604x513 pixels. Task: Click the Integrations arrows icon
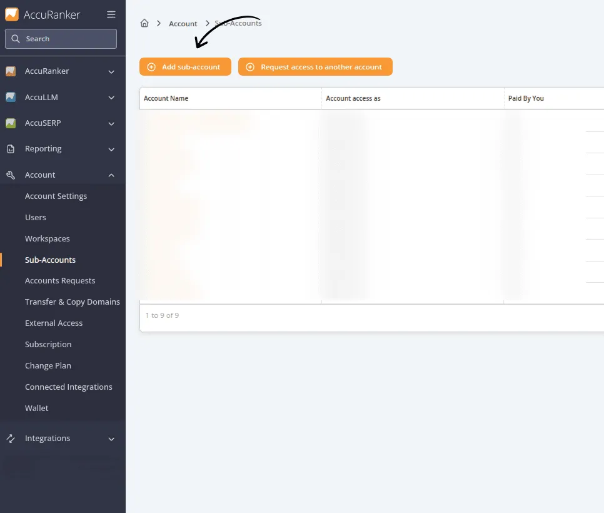click(x=11, y=438)
